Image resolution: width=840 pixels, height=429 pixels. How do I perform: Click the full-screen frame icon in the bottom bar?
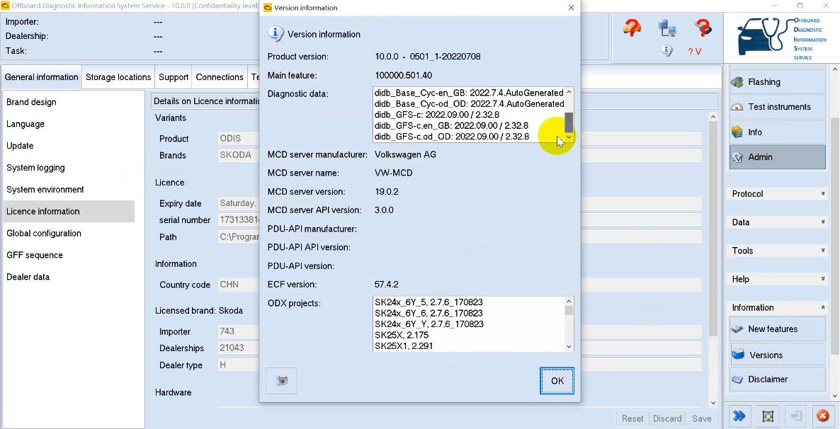(x=768, y=416)
